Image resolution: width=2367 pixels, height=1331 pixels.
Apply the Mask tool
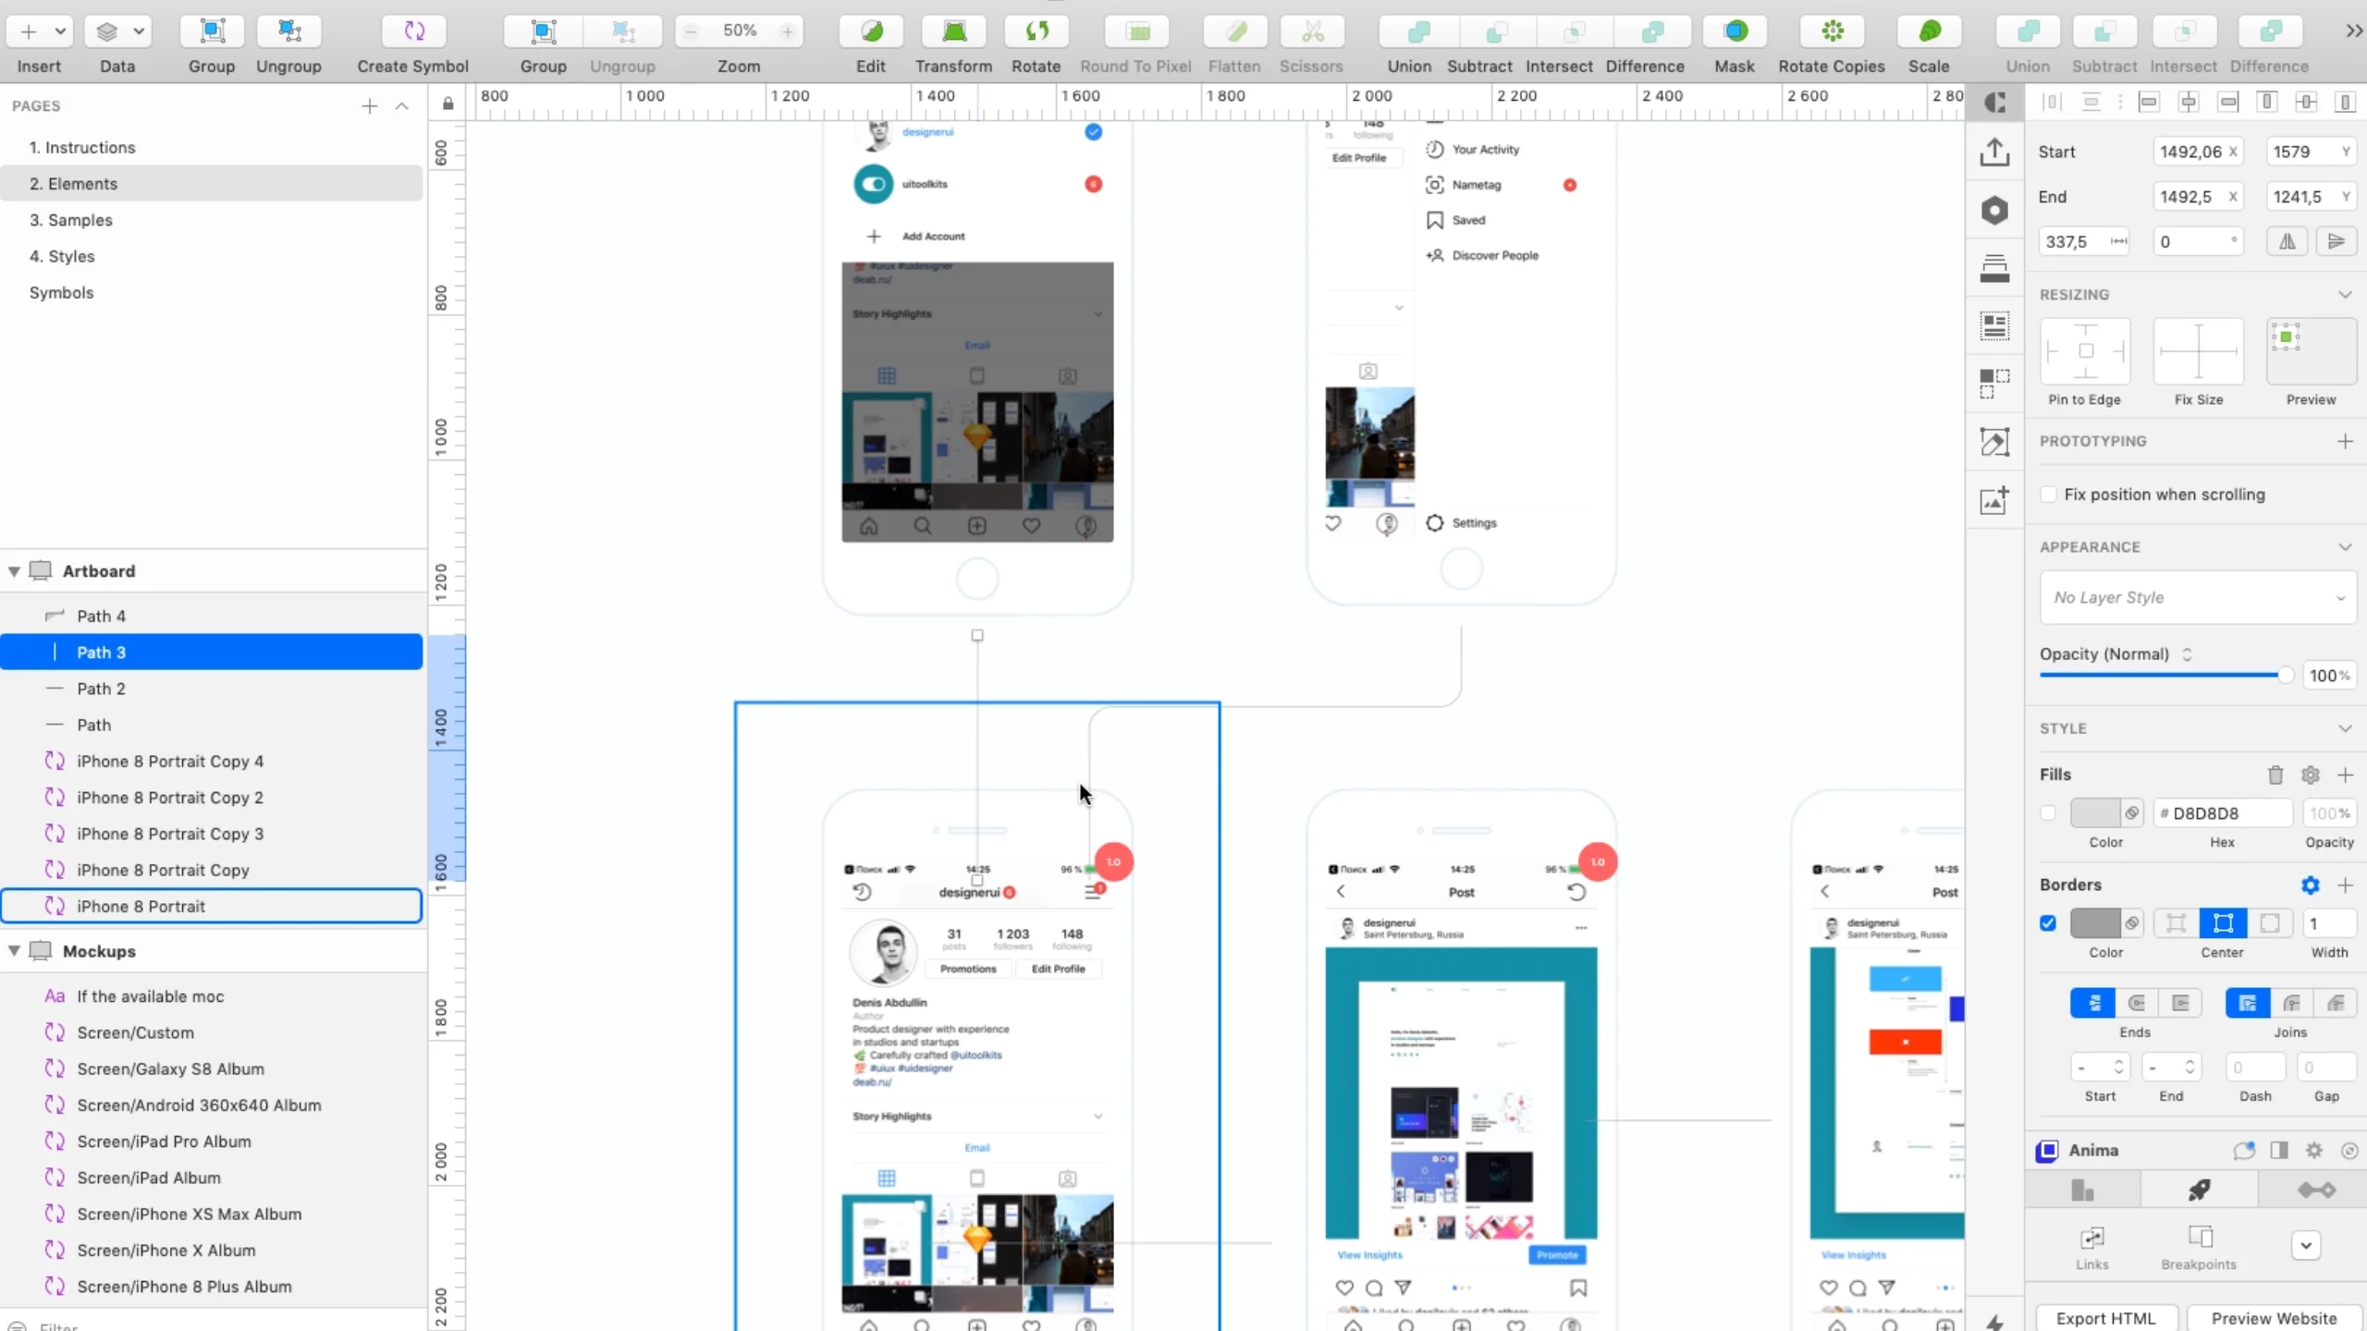coord(1735,31)
